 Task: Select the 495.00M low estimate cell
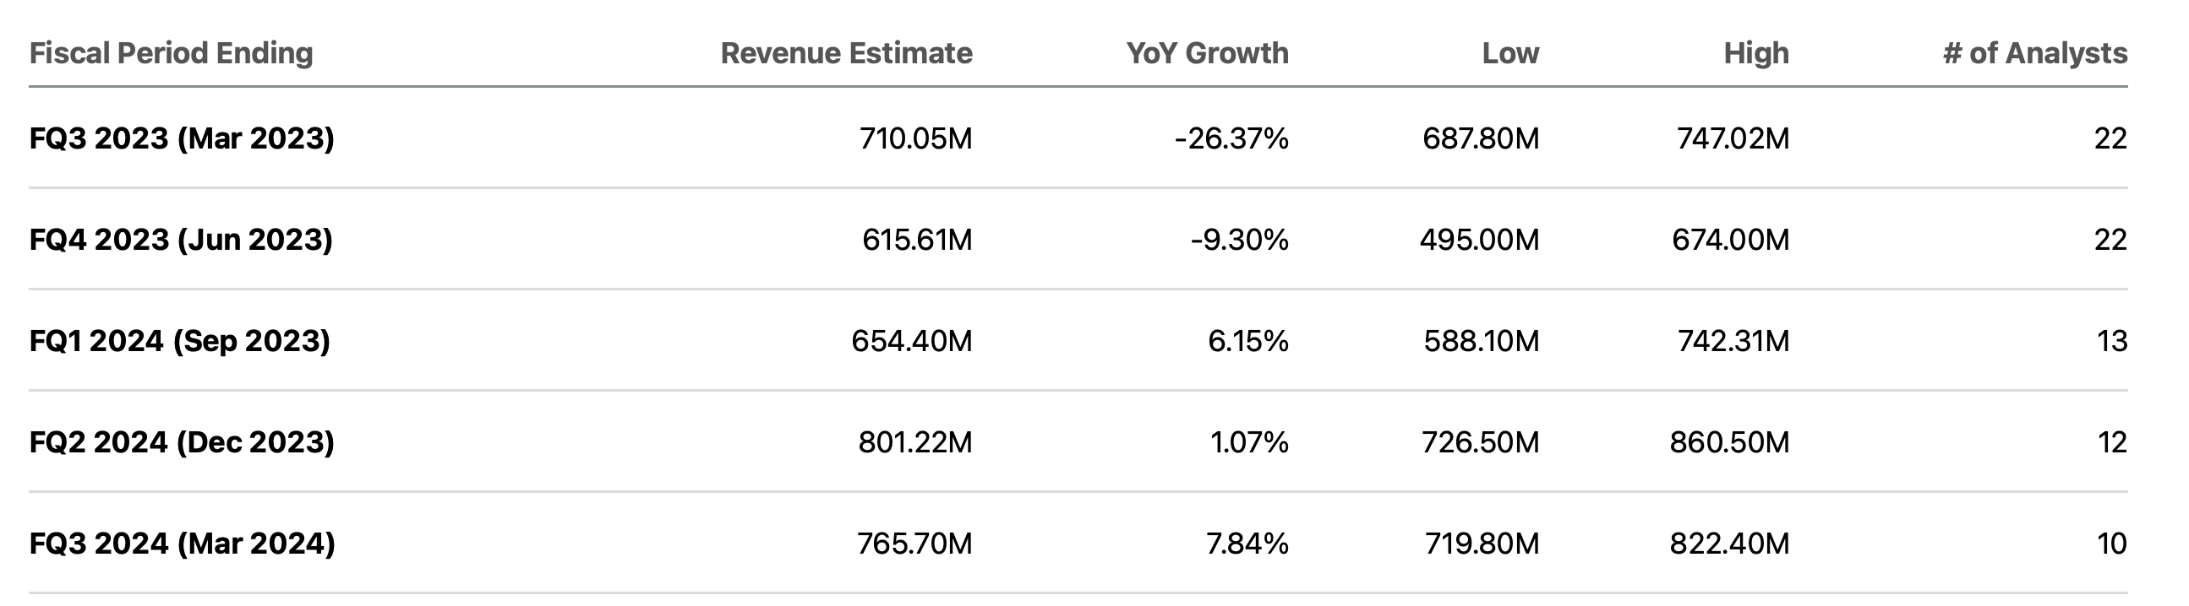[x=1478, y=240]
